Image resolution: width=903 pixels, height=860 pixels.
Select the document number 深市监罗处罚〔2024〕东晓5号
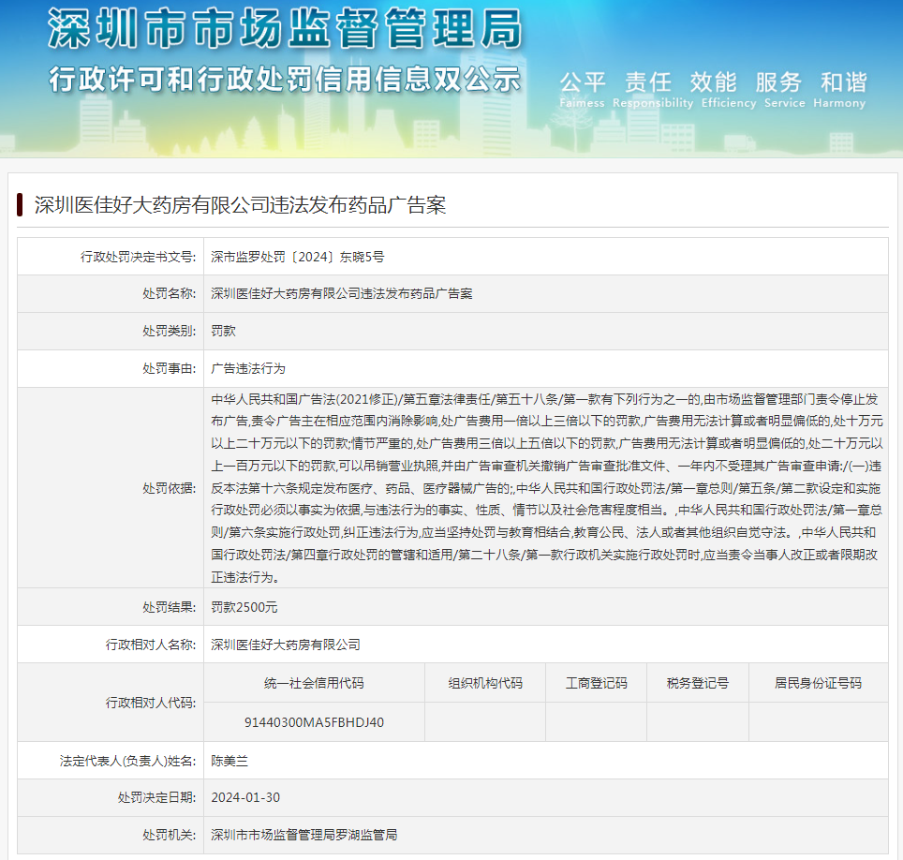[x=297, y=257]
